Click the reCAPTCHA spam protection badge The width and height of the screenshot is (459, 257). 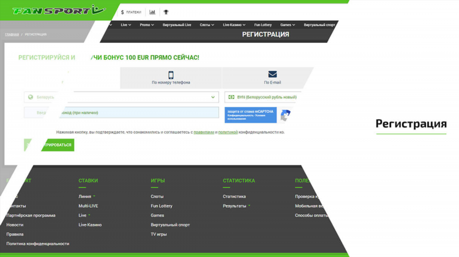tap(250, 115)
